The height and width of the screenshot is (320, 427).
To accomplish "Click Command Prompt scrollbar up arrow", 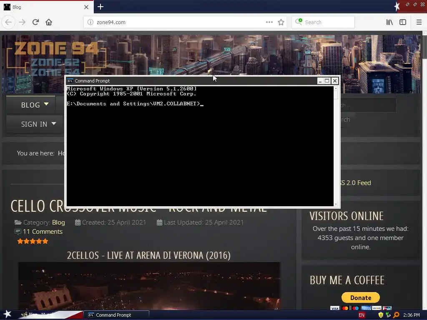I will point(336,88).
